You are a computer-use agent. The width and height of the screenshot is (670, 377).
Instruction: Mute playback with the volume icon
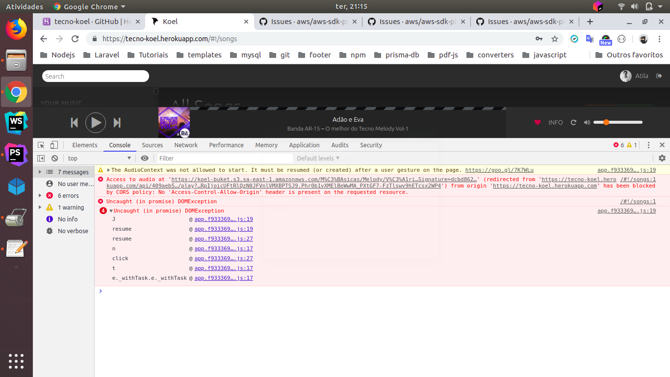pos(587,122)
